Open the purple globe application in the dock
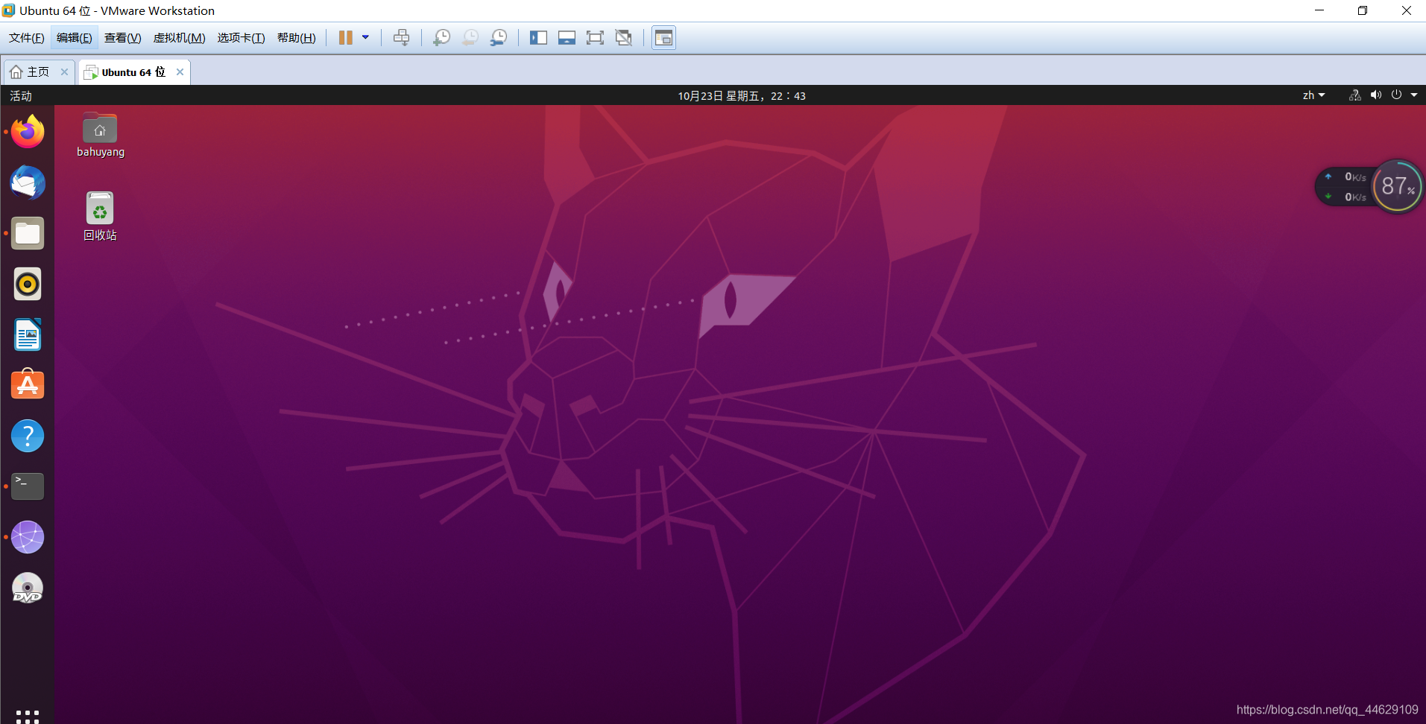The image size is (1426, 724). [x=28, y=537]
